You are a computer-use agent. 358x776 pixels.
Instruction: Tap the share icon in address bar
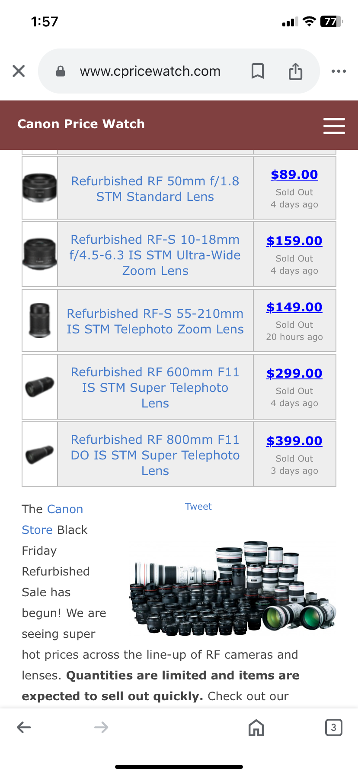[x=295, y=71]
